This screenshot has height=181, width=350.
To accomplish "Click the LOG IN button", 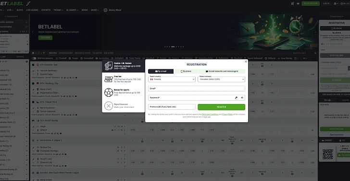I will coord(326,3).
